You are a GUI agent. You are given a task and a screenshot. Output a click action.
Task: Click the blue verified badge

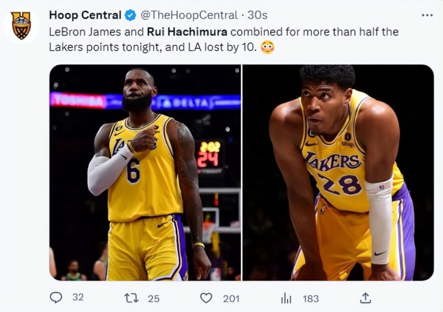pos(131,16)
